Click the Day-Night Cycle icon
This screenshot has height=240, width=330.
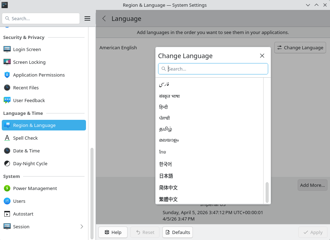tap(7, 163)
